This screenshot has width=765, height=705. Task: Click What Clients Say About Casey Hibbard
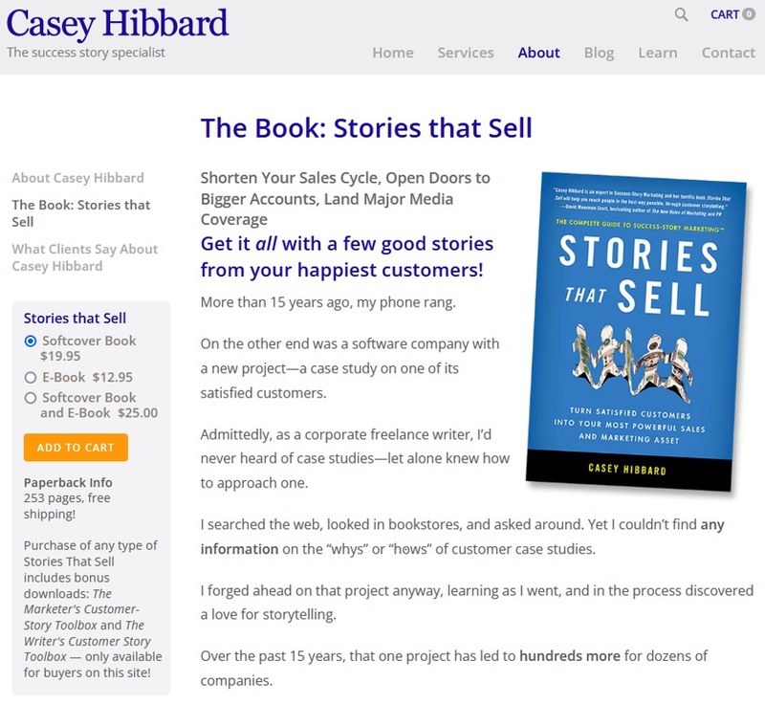tap(83, 257)
